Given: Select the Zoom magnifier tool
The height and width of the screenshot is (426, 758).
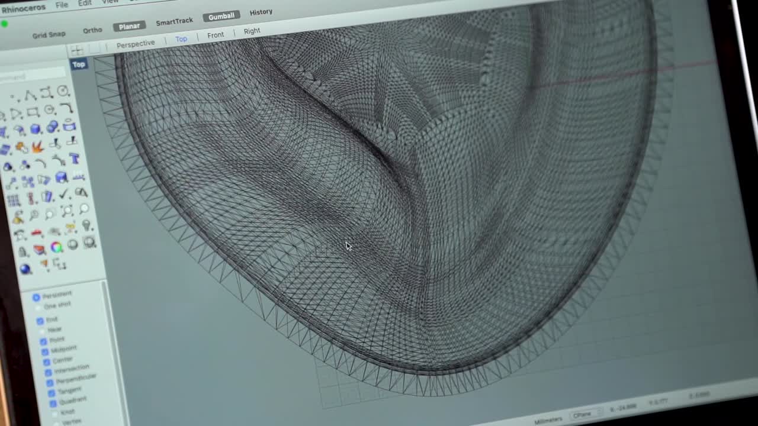Looking at the screenshot, I should [x=49, y=213].
